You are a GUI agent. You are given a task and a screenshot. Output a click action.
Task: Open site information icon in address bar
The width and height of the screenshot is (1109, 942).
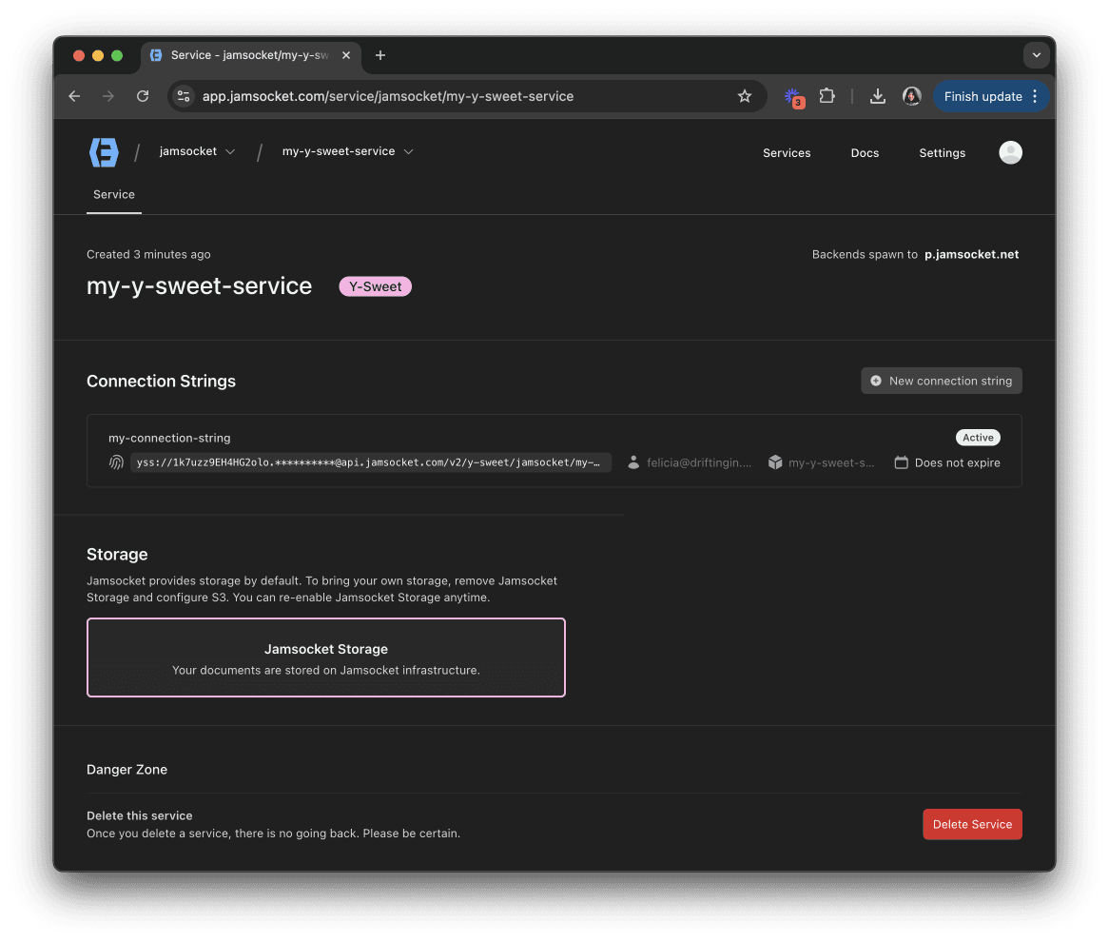click(184, 96)
